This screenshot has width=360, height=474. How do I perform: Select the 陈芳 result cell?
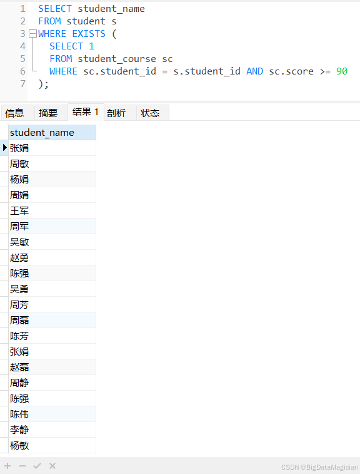coord(52,336)
